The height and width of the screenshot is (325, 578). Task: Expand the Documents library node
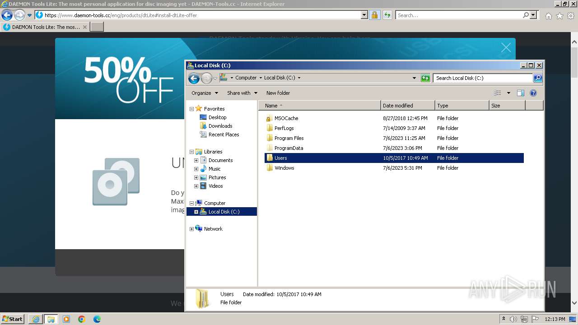[x=196, y=160]
